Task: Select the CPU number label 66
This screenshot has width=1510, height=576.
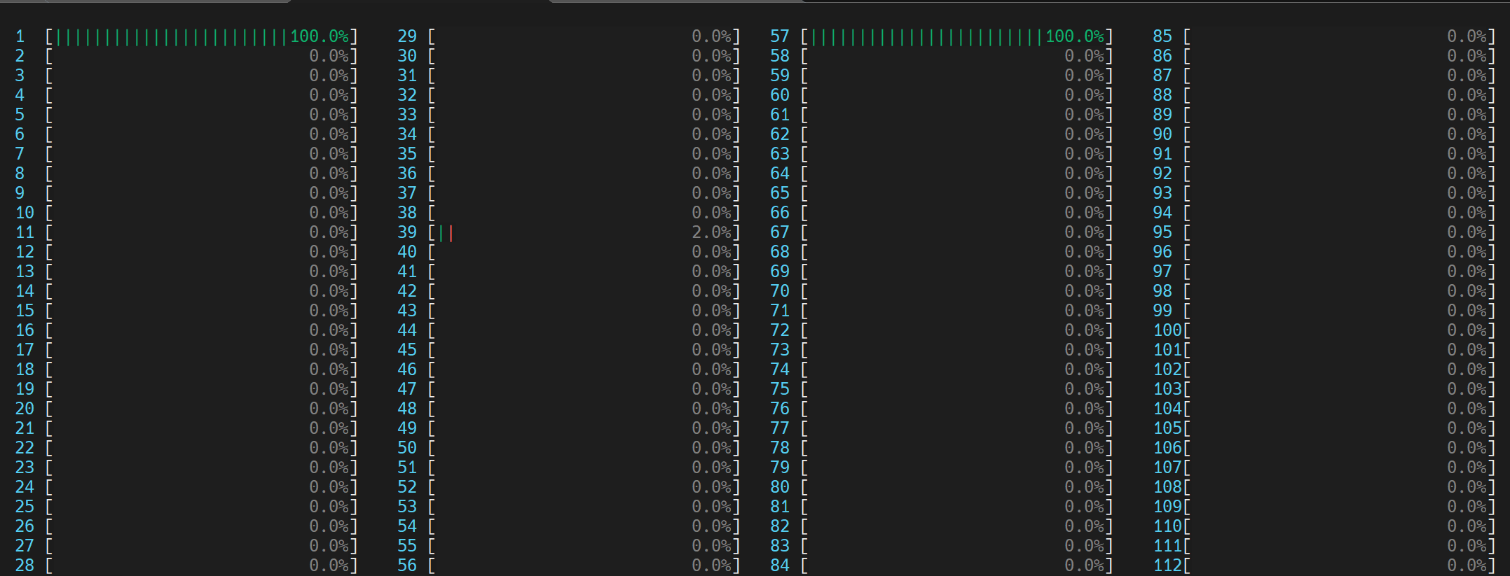Action: point(780,213)
